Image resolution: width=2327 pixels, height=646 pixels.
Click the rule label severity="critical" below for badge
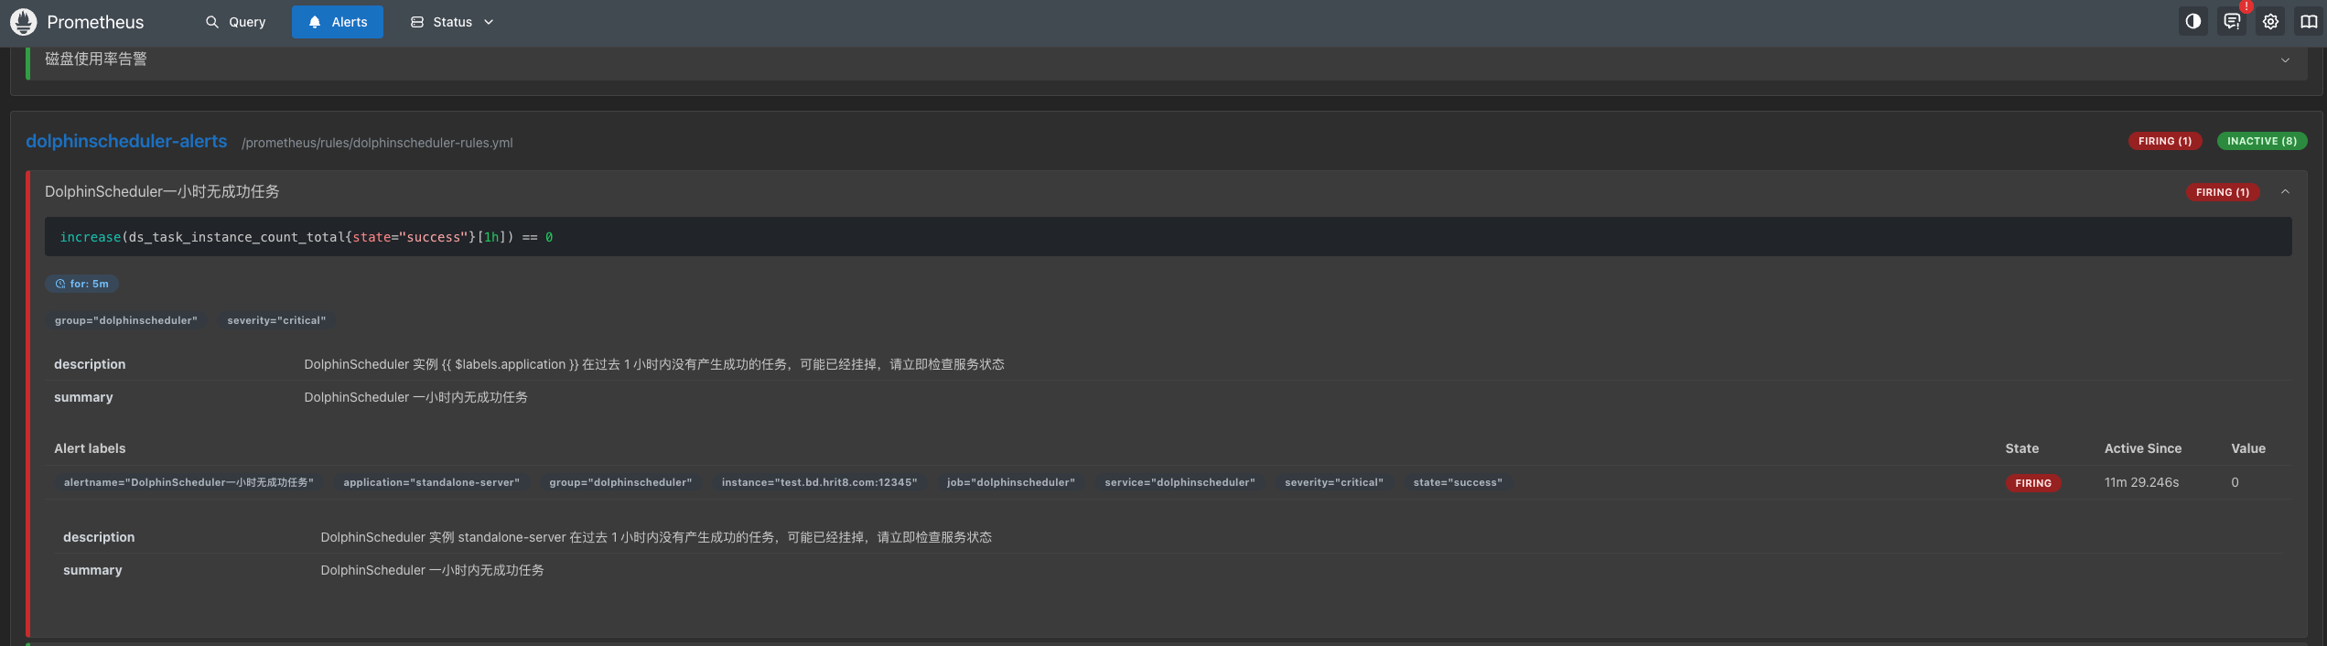tap(276, 320)
